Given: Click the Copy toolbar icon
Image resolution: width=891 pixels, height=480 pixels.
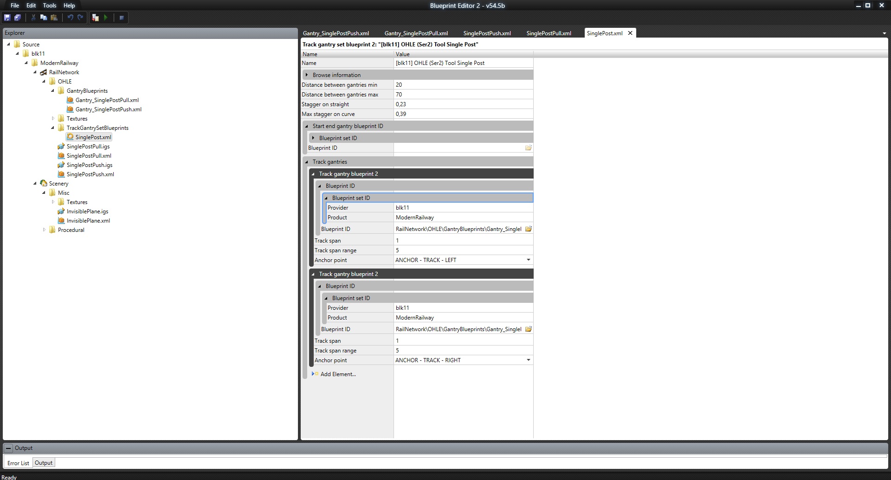Looking at the screenshot, I should click(x=44, y=18).
